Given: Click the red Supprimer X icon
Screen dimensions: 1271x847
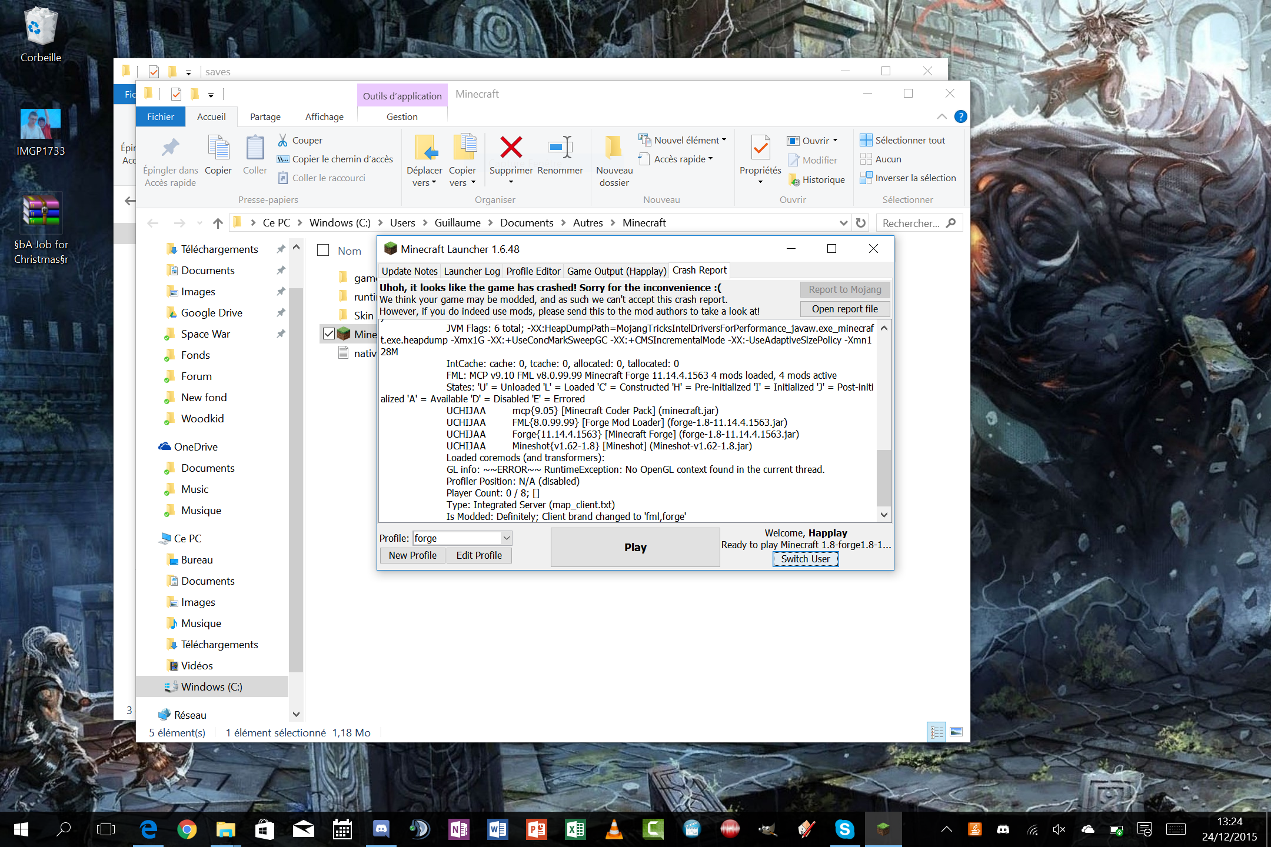Looking at the screenshot, I should click(511, 147).
